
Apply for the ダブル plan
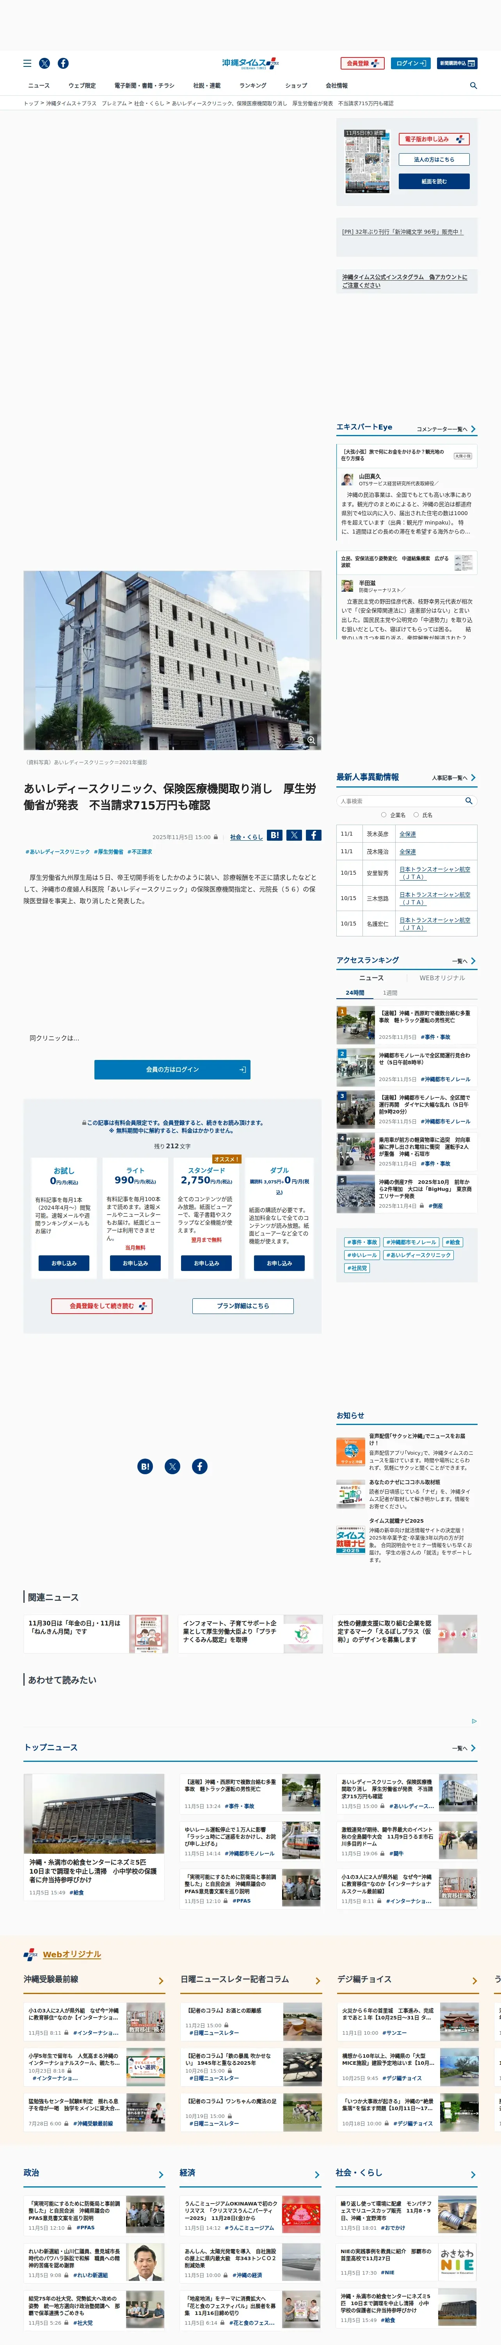pyautogui.click(x=279, y=1264)
